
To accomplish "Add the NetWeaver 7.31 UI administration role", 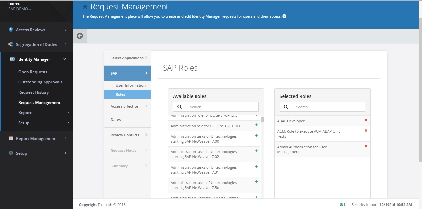I will point(256,166).
